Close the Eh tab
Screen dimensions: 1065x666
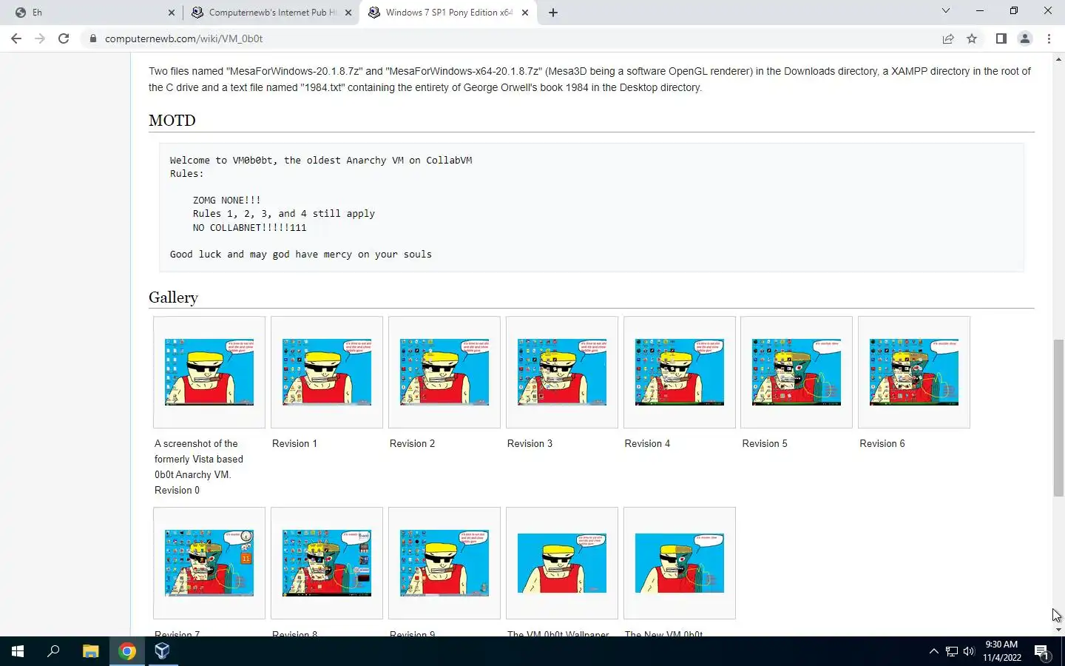[x=172, y=13]
